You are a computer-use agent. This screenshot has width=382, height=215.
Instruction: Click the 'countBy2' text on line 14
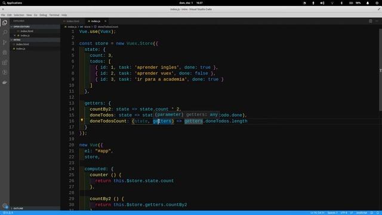100,109
